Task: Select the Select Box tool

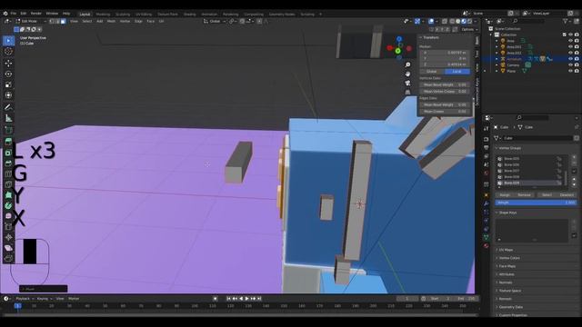Action: 8,41
